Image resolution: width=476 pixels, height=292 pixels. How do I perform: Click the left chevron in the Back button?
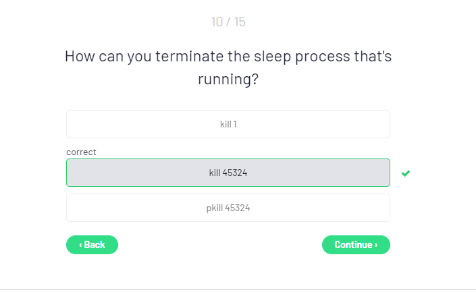(80, 245)
